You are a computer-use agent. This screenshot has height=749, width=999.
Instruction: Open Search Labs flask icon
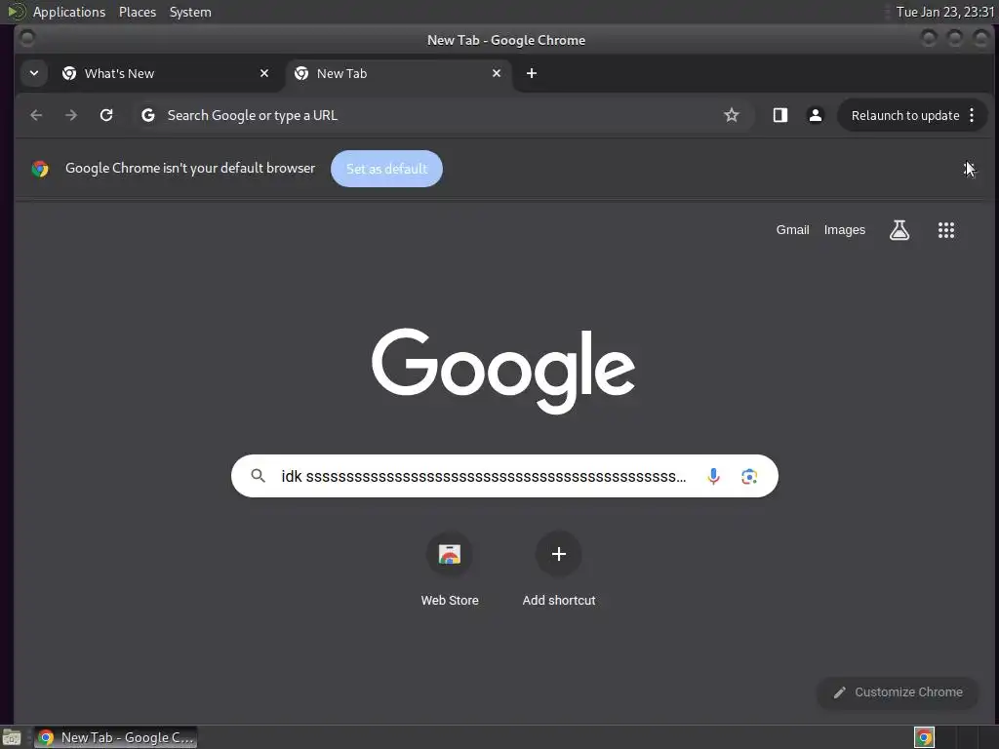tap(899, 230)
